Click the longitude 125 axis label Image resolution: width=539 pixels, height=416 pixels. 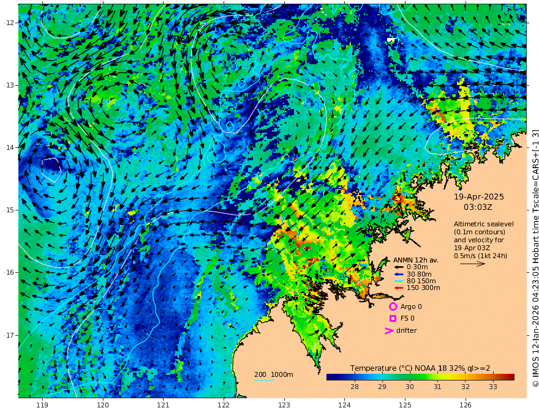405,406
